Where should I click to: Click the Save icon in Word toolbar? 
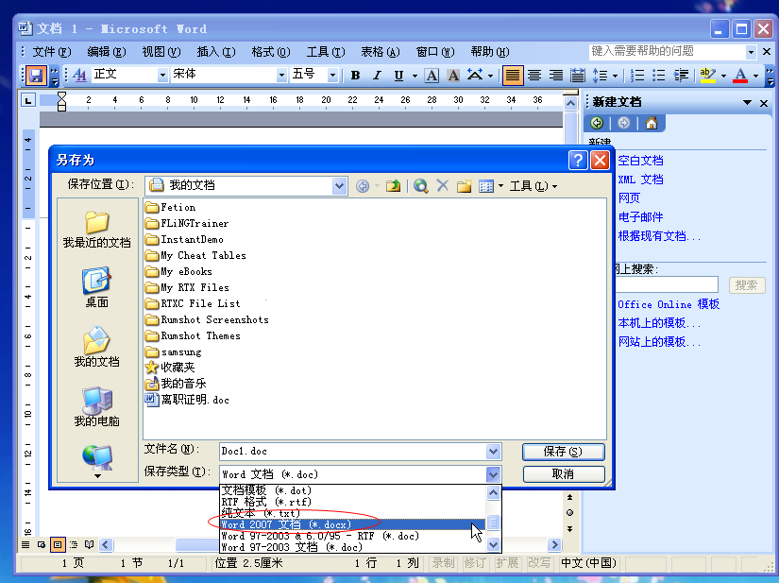click(36, 76)
